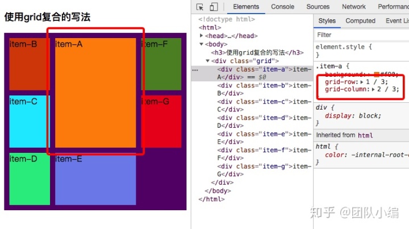Screen dimensions: 409x229
Task: Activate the inspect element picker icon
Action: (200, 7)
